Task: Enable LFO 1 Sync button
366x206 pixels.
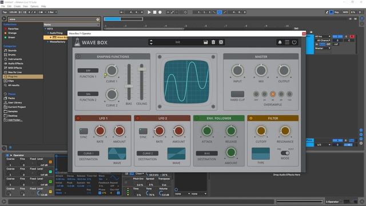Action: 83,131
